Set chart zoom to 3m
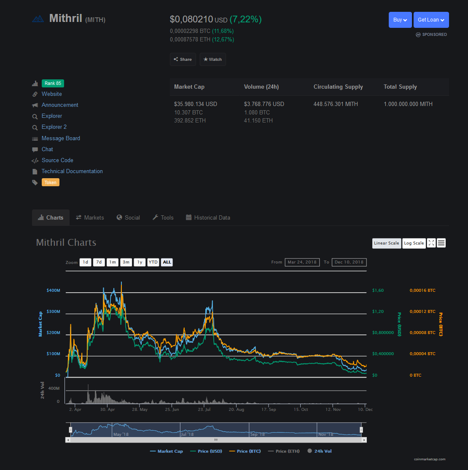468x470 pixels. click(126, 262)
